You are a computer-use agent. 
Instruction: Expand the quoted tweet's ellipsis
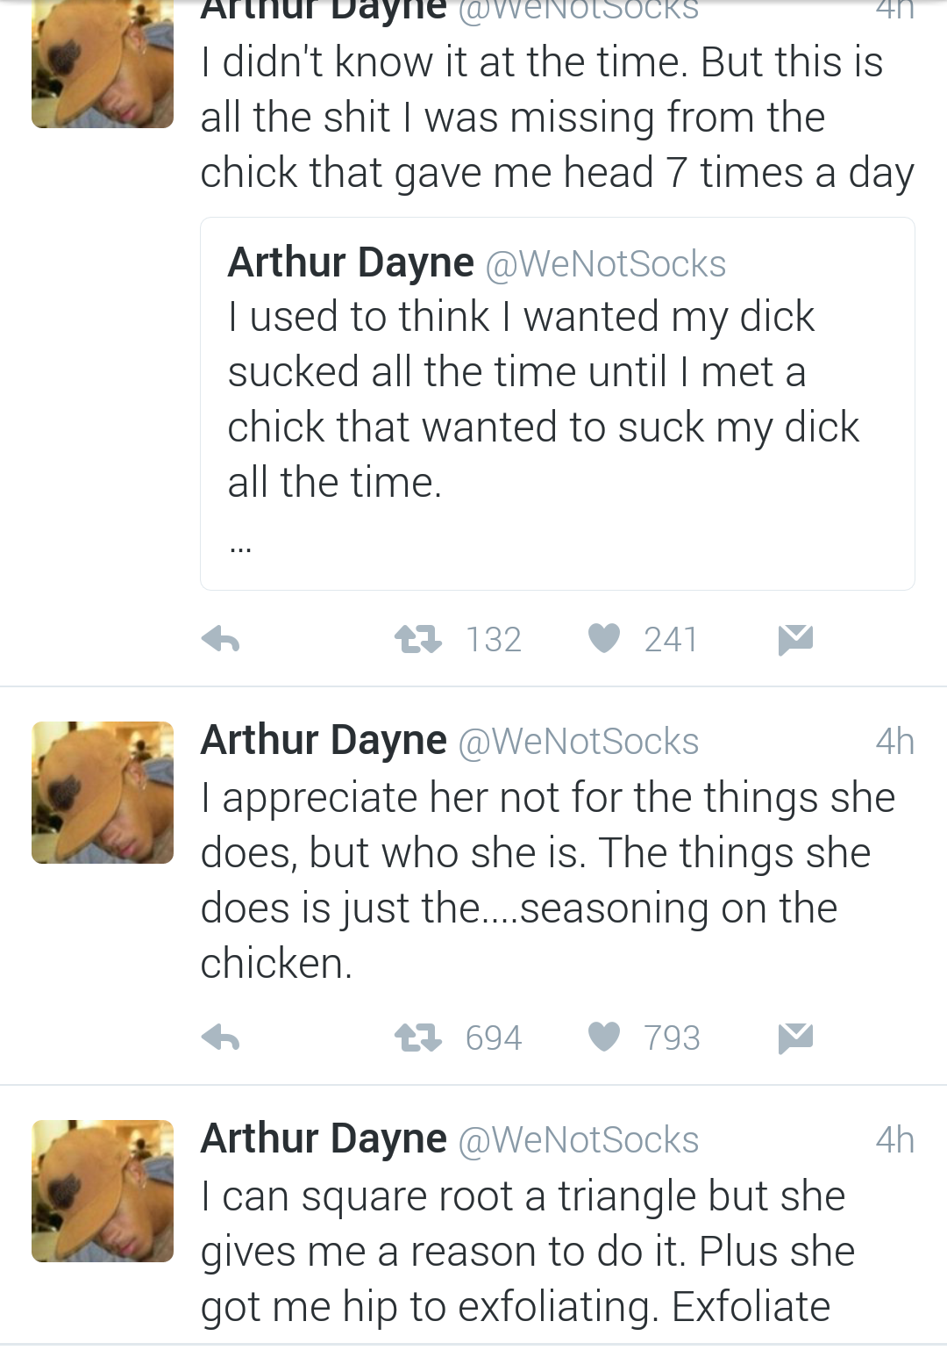(x=240, y=550)
